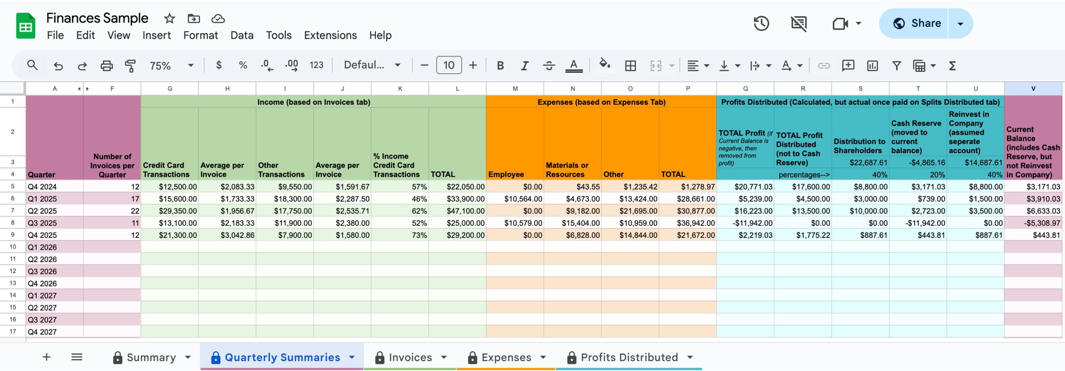This screenshot has width=1065, height=371.
Task: Click the add new sheet plus button
Action: point(47,357)
